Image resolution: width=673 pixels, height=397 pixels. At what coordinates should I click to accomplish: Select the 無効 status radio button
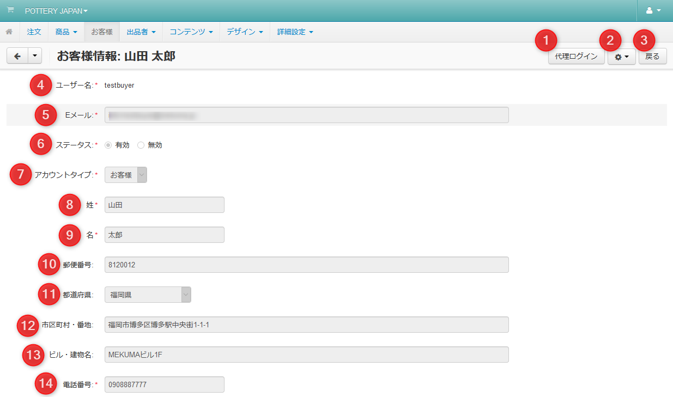pos(141,145)
